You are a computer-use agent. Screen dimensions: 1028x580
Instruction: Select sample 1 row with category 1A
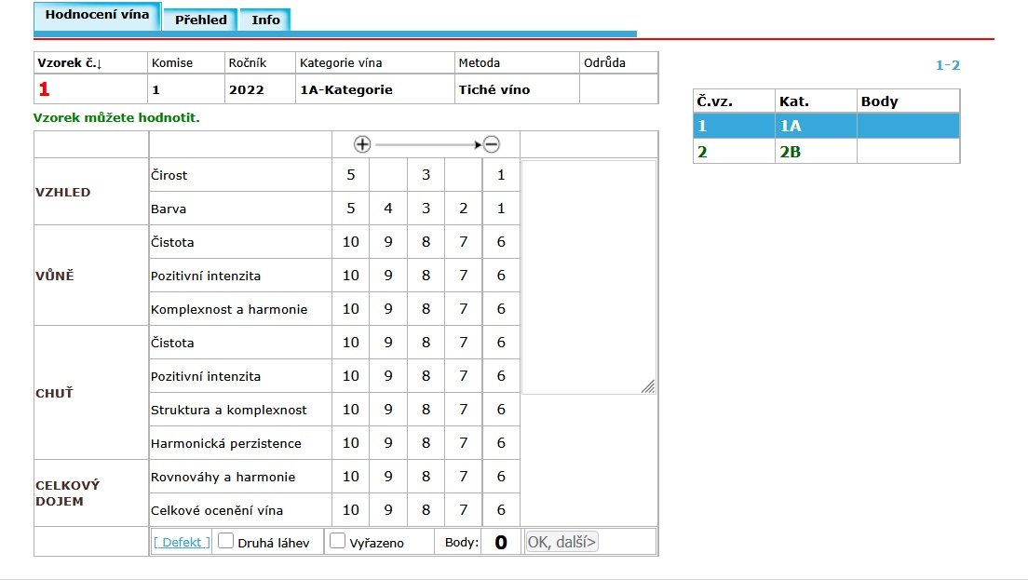click(x=825, y=127)
